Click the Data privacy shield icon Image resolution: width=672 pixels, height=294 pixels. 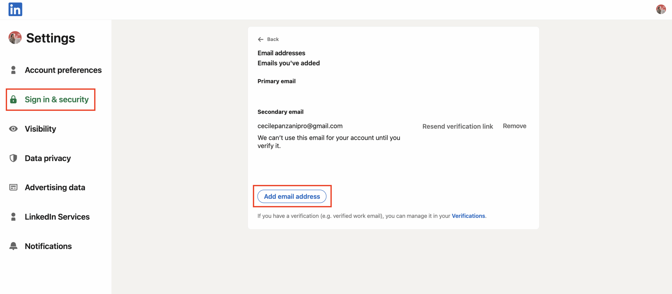coord(13,158)
